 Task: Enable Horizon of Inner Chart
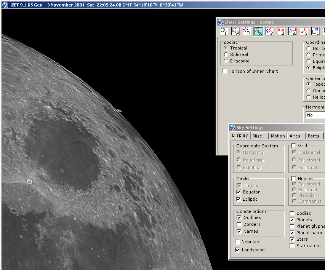click(224, 71)
